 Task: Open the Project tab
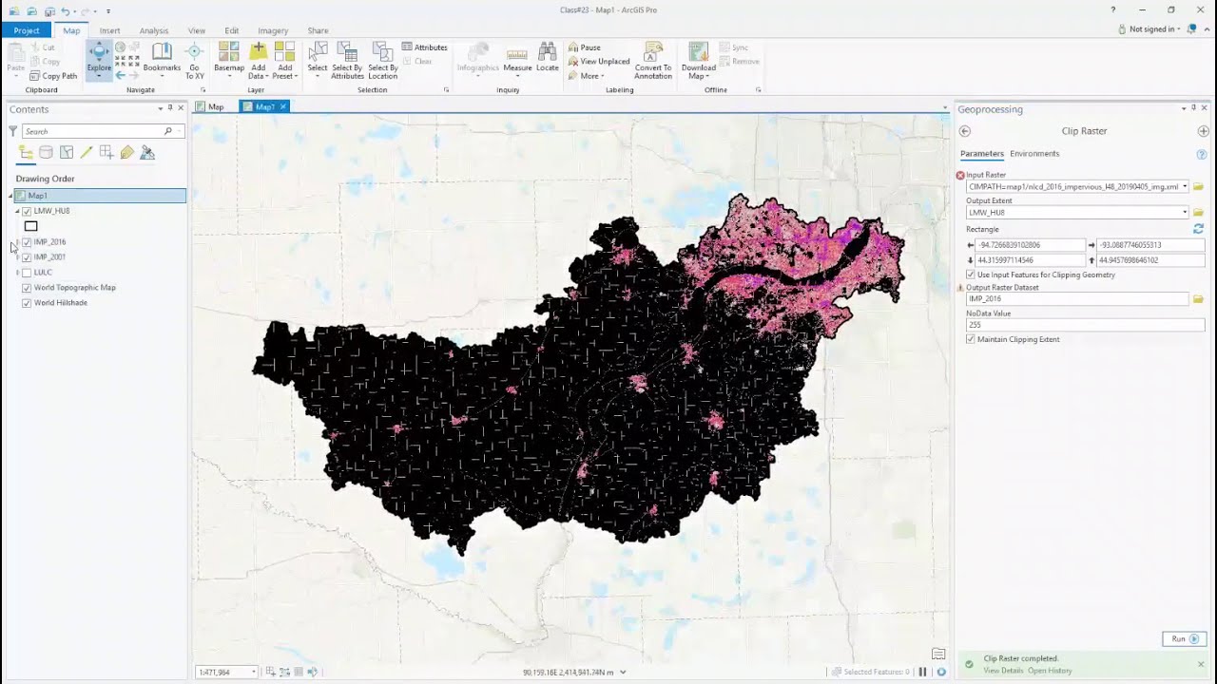coord(27,30)
